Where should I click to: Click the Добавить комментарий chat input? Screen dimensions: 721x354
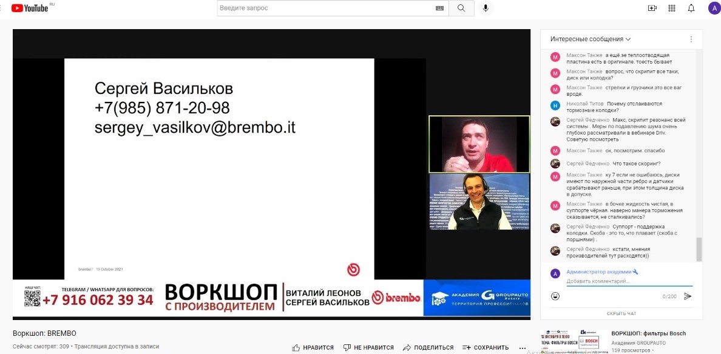pos(629,281)
